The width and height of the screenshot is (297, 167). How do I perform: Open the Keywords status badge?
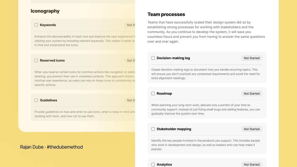[130, 25]
